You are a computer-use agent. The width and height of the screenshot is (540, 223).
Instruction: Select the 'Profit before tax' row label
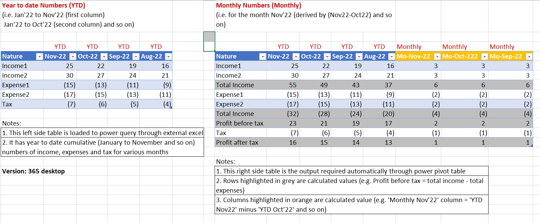pos(240,123)
